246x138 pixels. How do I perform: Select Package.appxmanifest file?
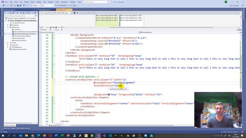click(19, 49)
